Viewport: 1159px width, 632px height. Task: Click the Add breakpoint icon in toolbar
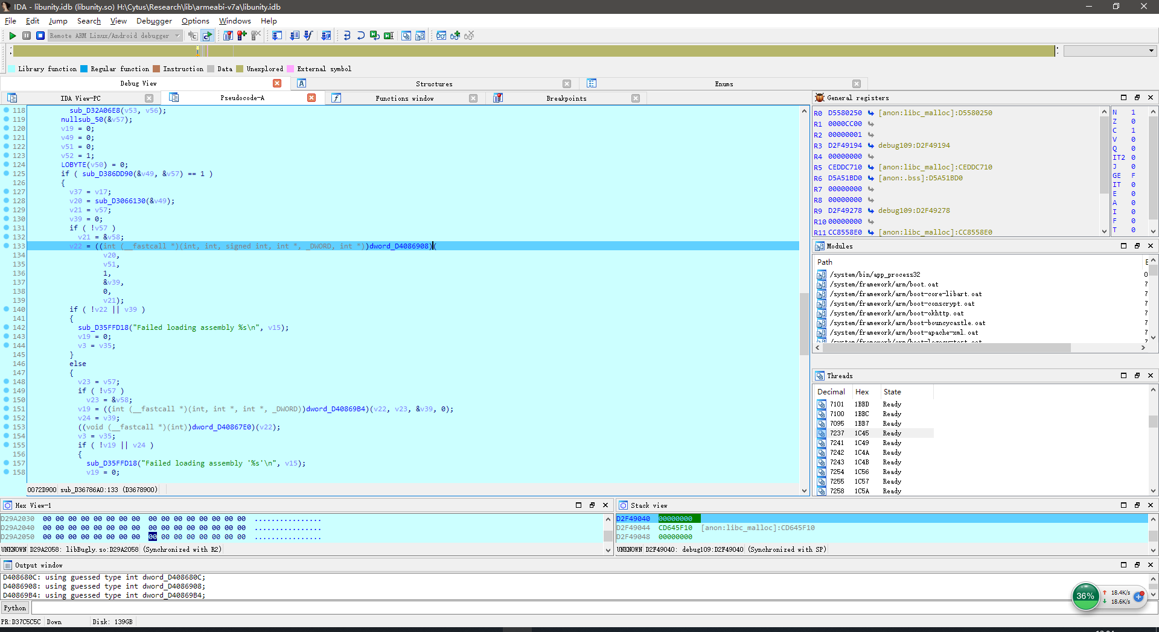(x=241, y=36)
